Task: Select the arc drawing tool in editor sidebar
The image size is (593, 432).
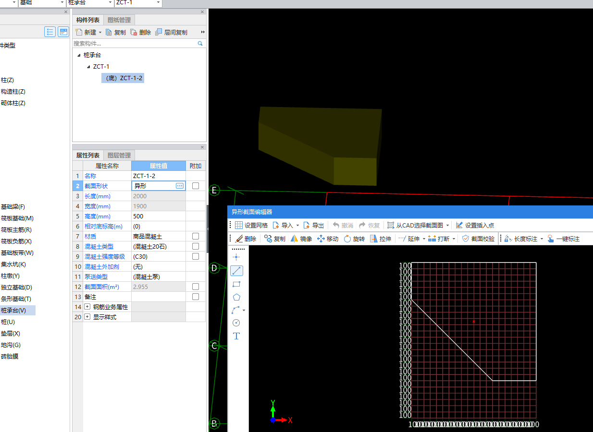Action: [236, 310]
